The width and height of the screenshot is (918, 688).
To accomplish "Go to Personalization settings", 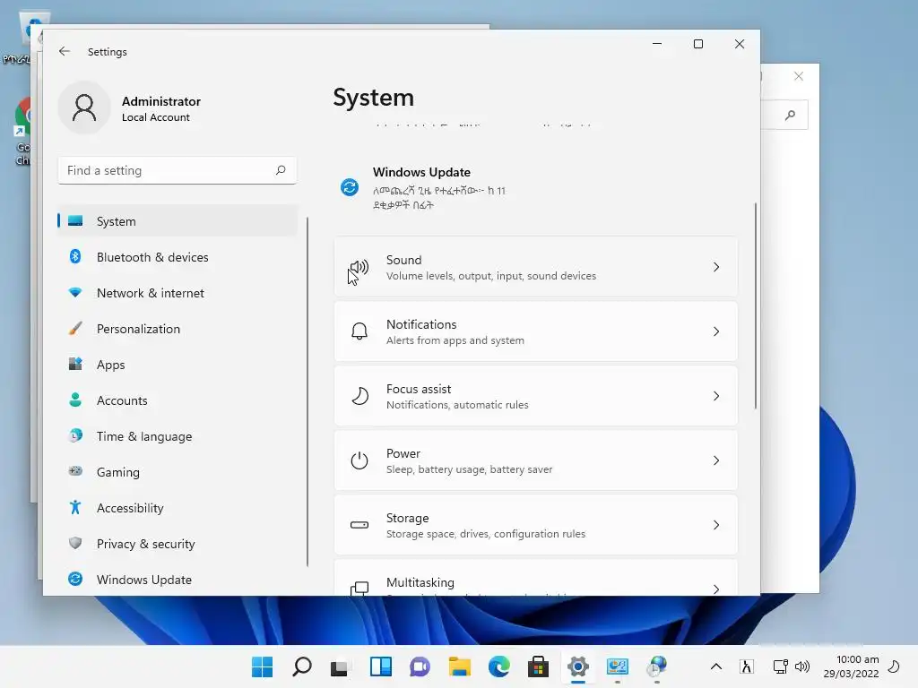I will 178,329.
